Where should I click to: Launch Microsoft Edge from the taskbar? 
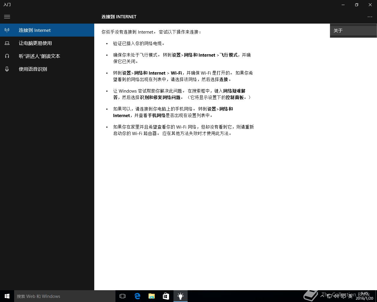(x=137, y=296)
